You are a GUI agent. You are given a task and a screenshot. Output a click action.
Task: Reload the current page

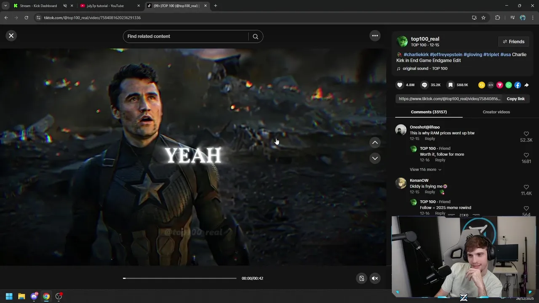pos(26,18)
